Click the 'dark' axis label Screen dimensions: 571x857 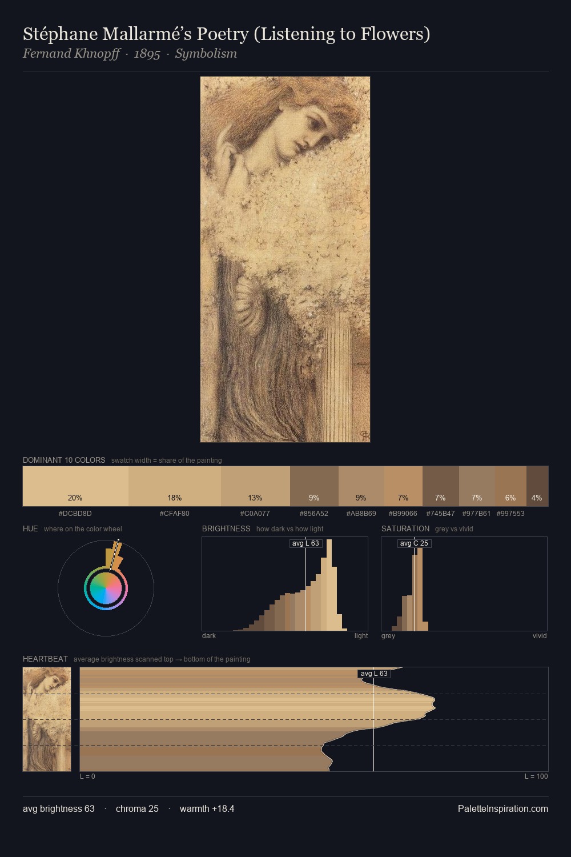coord(209,636)
